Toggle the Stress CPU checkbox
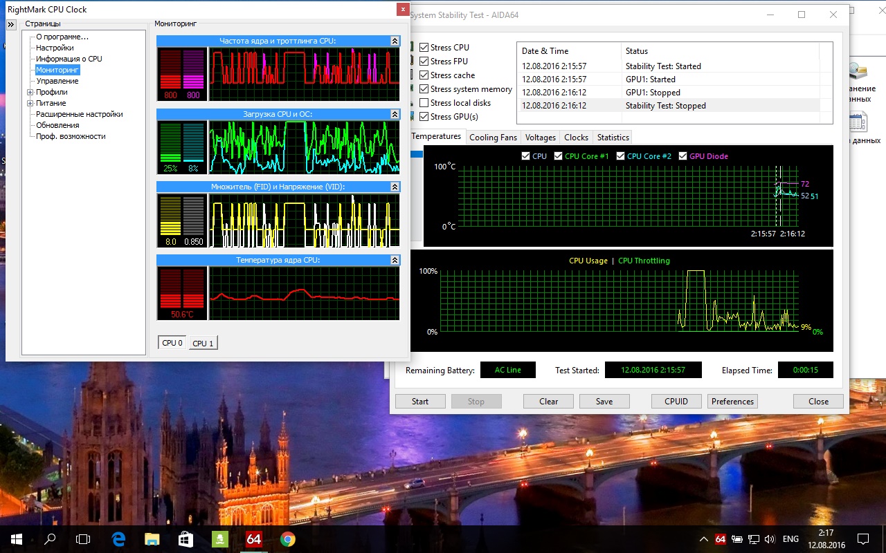 point(424,48)
